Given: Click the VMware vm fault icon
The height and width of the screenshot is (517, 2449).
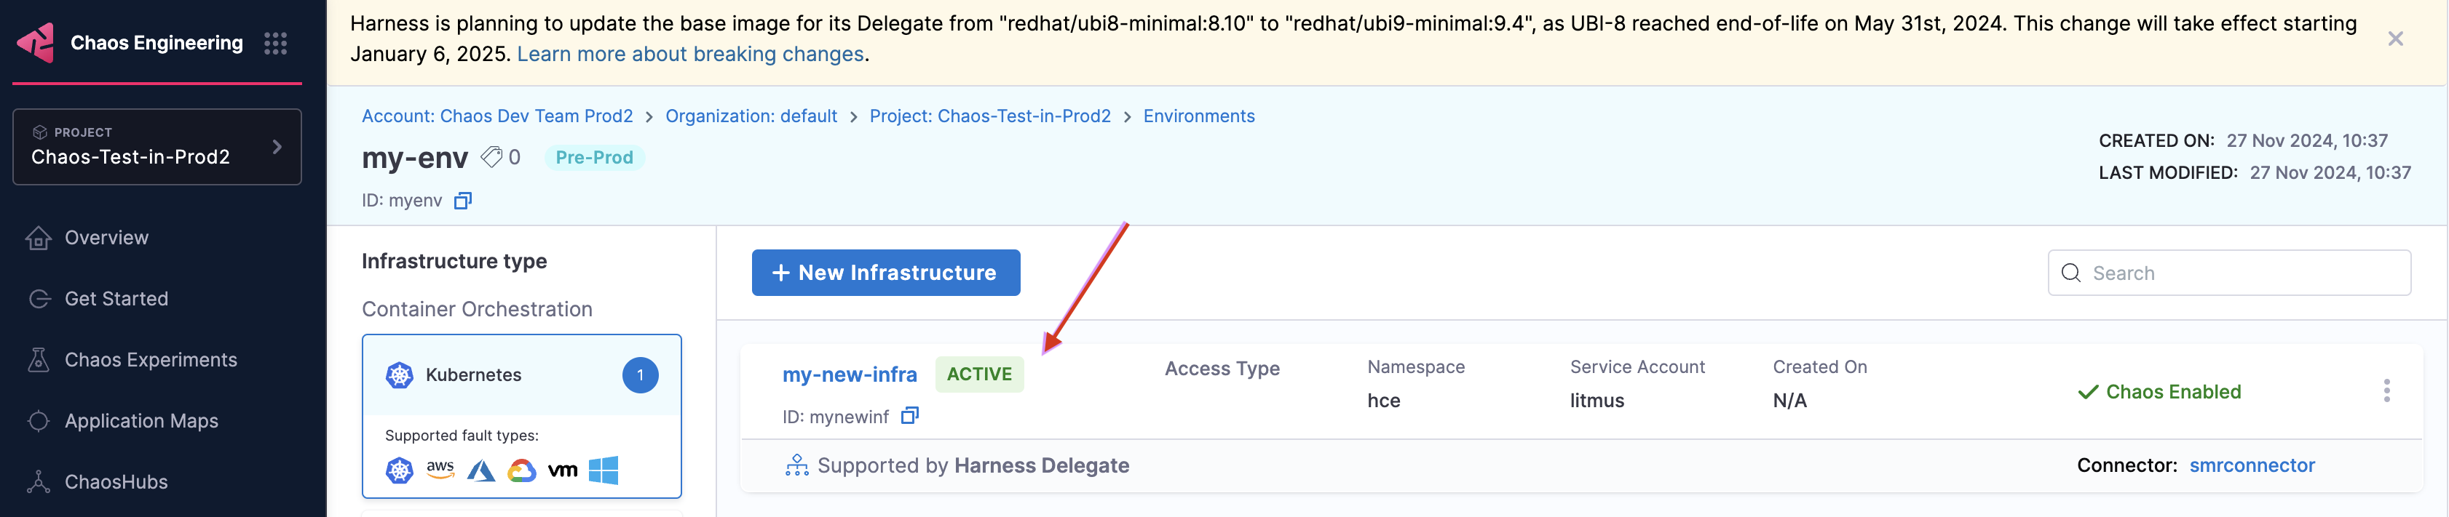Looking at the screenshot, I should [563, 470].
